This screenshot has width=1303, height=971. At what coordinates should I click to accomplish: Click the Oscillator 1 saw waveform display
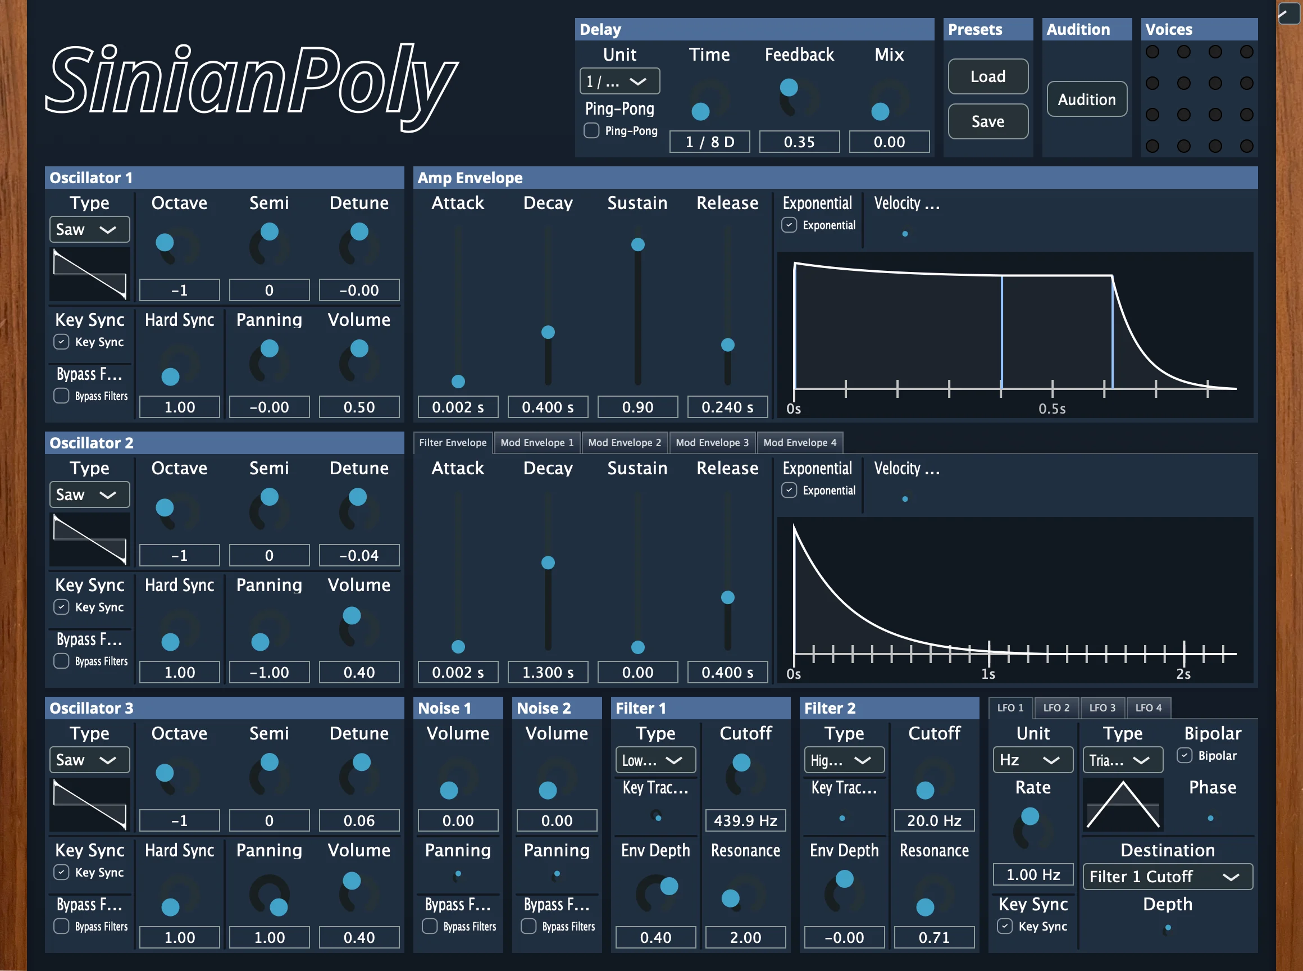(x=90, y=274)
